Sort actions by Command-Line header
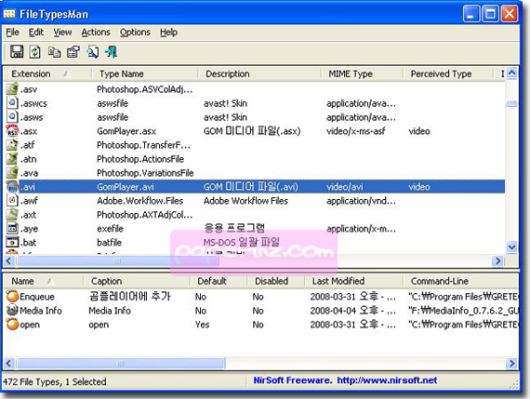The image size is (530, 399). click(x=460, y=281)
